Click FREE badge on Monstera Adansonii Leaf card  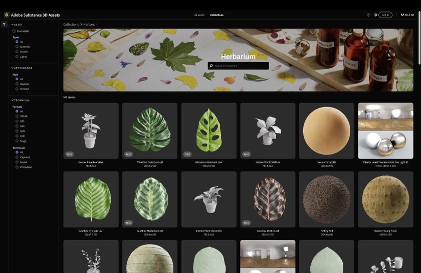point(187,154)
